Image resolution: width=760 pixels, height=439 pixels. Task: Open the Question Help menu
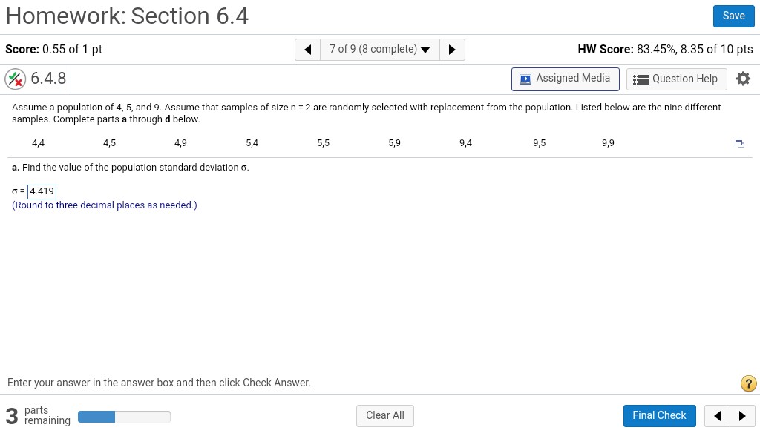pos(676,79)
